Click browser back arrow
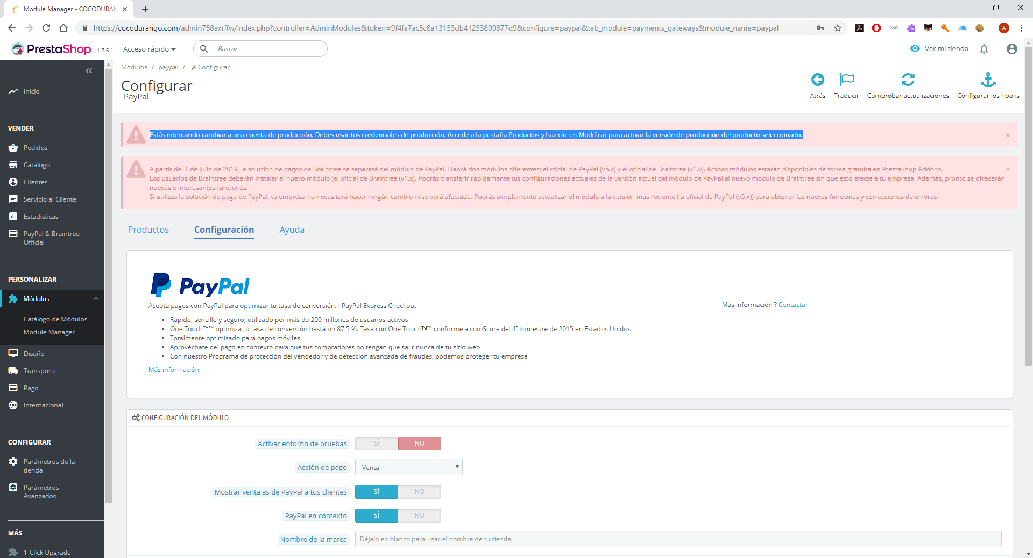Screen dimensions: 1033x558 point(12,28)
